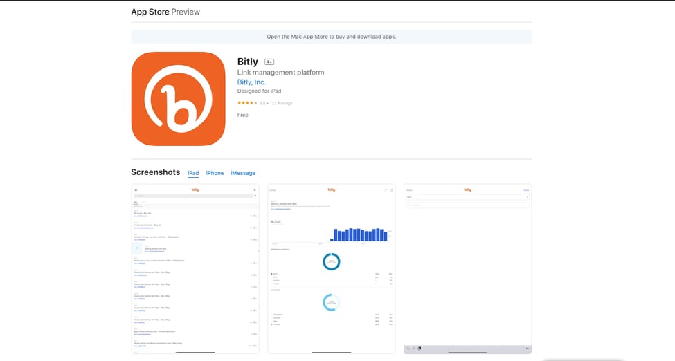Click the 'Open the Mac App Store' banner
The height and width of the screenshot is (361, 675).
coord(332,37)
